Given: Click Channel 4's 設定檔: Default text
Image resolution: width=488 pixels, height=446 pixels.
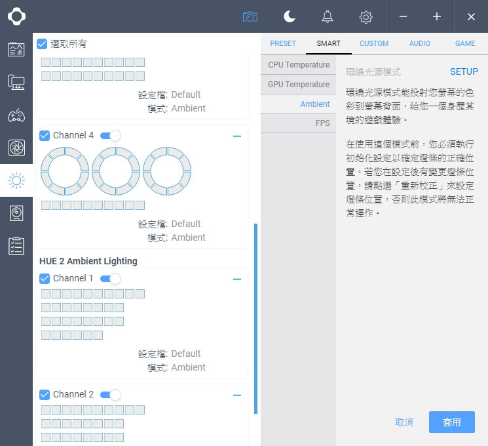Looking at the screenshot, I should click(169, 224).
